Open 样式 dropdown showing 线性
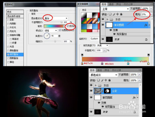This screenshot has height=117, width=155. [50, 31]
